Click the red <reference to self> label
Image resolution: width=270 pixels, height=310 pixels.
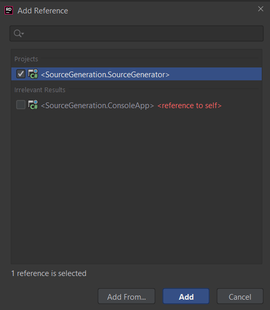click(189, 106)
